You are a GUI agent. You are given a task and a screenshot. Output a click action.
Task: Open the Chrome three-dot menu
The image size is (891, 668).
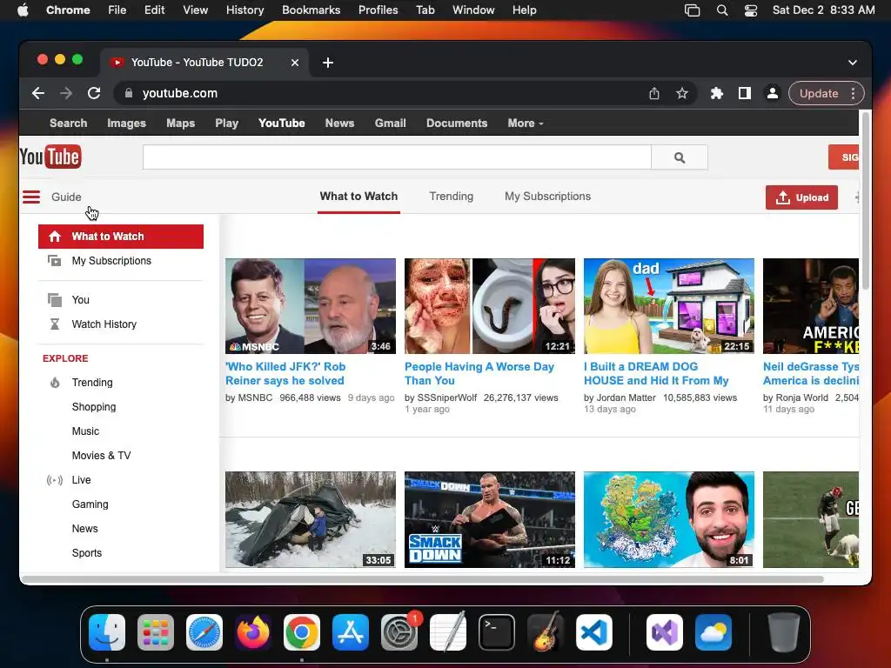(853, 93)
